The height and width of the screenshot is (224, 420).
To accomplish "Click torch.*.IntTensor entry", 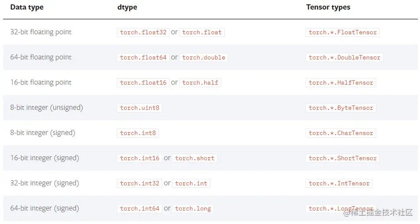I will 339,184.
